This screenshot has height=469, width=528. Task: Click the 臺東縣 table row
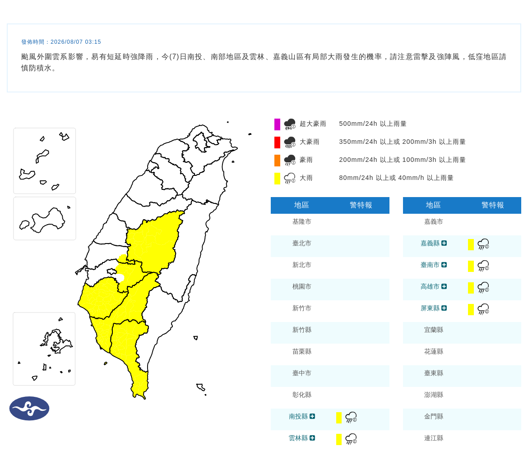click(x=462, y=376)
